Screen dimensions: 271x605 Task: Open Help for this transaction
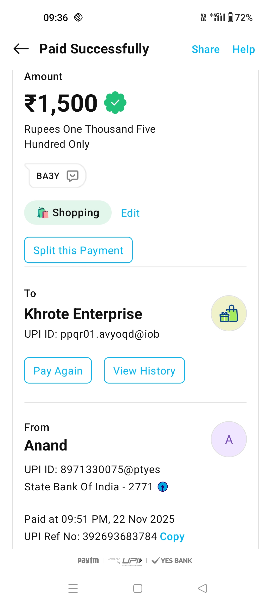tap(243, 49)
